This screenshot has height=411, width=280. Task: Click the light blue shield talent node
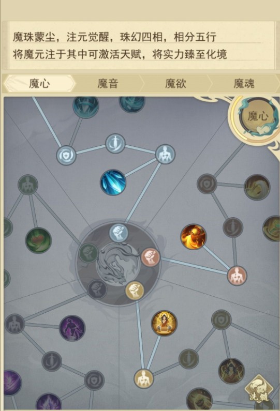66,156
